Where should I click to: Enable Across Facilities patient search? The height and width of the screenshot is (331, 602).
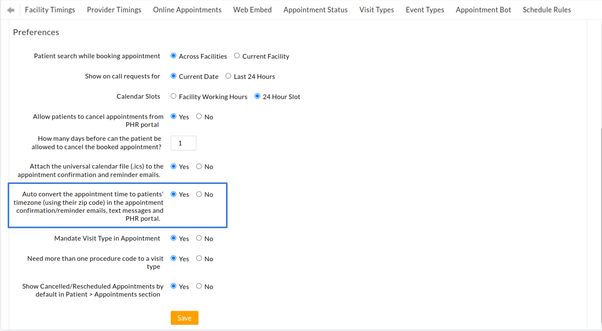(173, 56)
